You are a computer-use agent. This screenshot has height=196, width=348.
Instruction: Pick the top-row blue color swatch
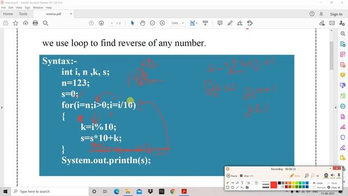click(x=307, y=183)
